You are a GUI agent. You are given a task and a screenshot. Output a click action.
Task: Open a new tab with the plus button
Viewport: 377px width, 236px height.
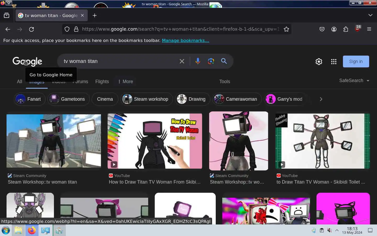(x=95, y=15)
